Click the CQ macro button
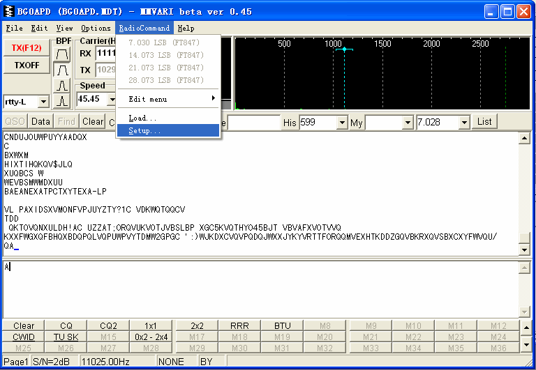The height and width of the screenshot is (370, 536). [x=66, y=325]
